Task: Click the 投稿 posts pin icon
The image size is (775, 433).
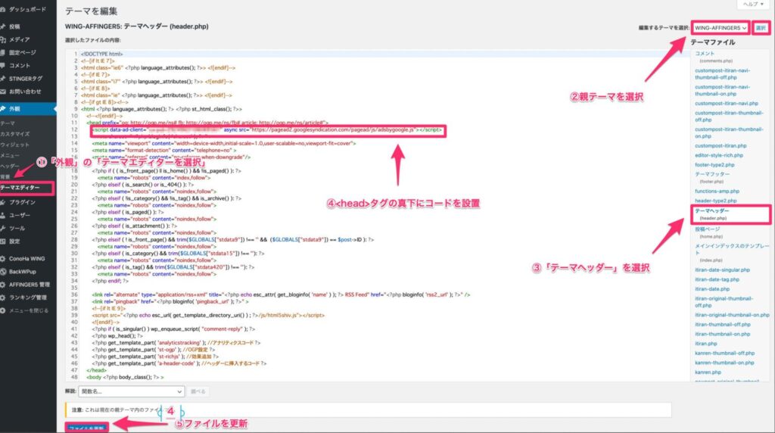Action: pyautogui.click(x=2, y=26)
